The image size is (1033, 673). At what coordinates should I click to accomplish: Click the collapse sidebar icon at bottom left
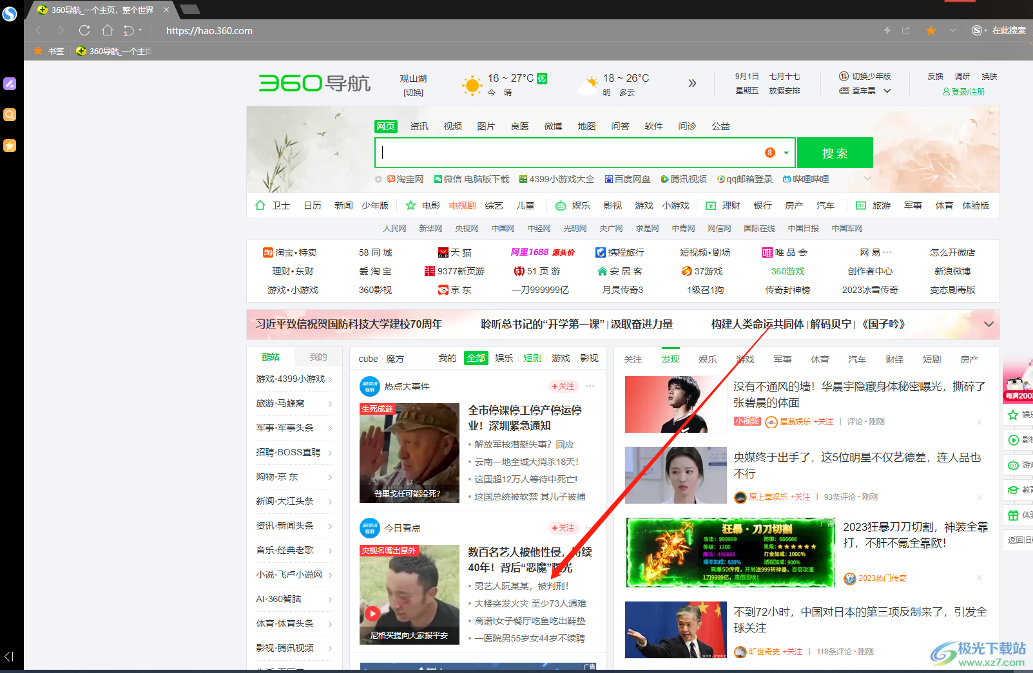(x=9, y=656)
